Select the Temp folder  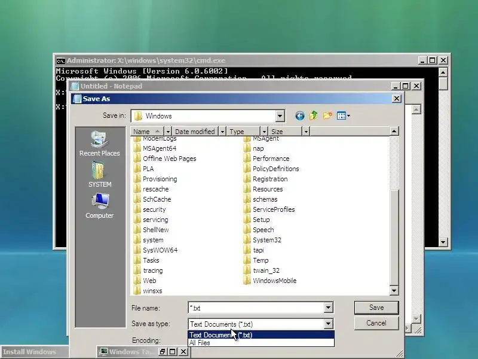click(x=256, y=260)
